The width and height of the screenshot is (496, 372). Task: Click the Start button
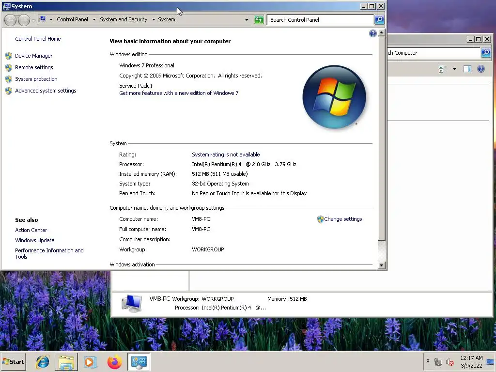point(13,361)
